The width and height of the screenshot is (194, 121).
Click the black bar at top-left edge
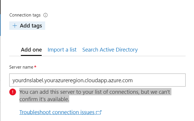(x=0, y=7)
